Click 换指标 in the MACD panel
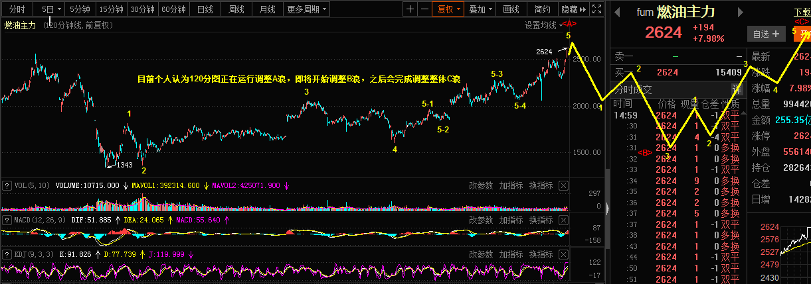 pos(541,220)
